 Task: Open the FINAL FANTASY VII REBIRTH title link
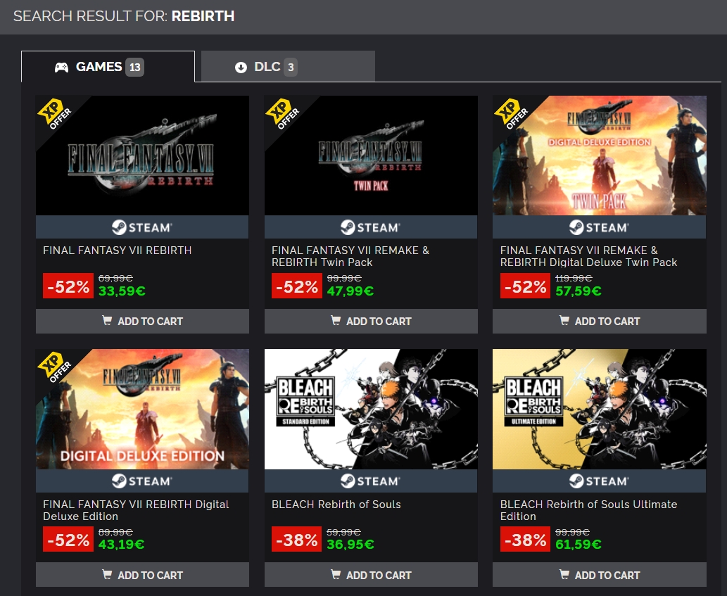[x=118, y=251]
